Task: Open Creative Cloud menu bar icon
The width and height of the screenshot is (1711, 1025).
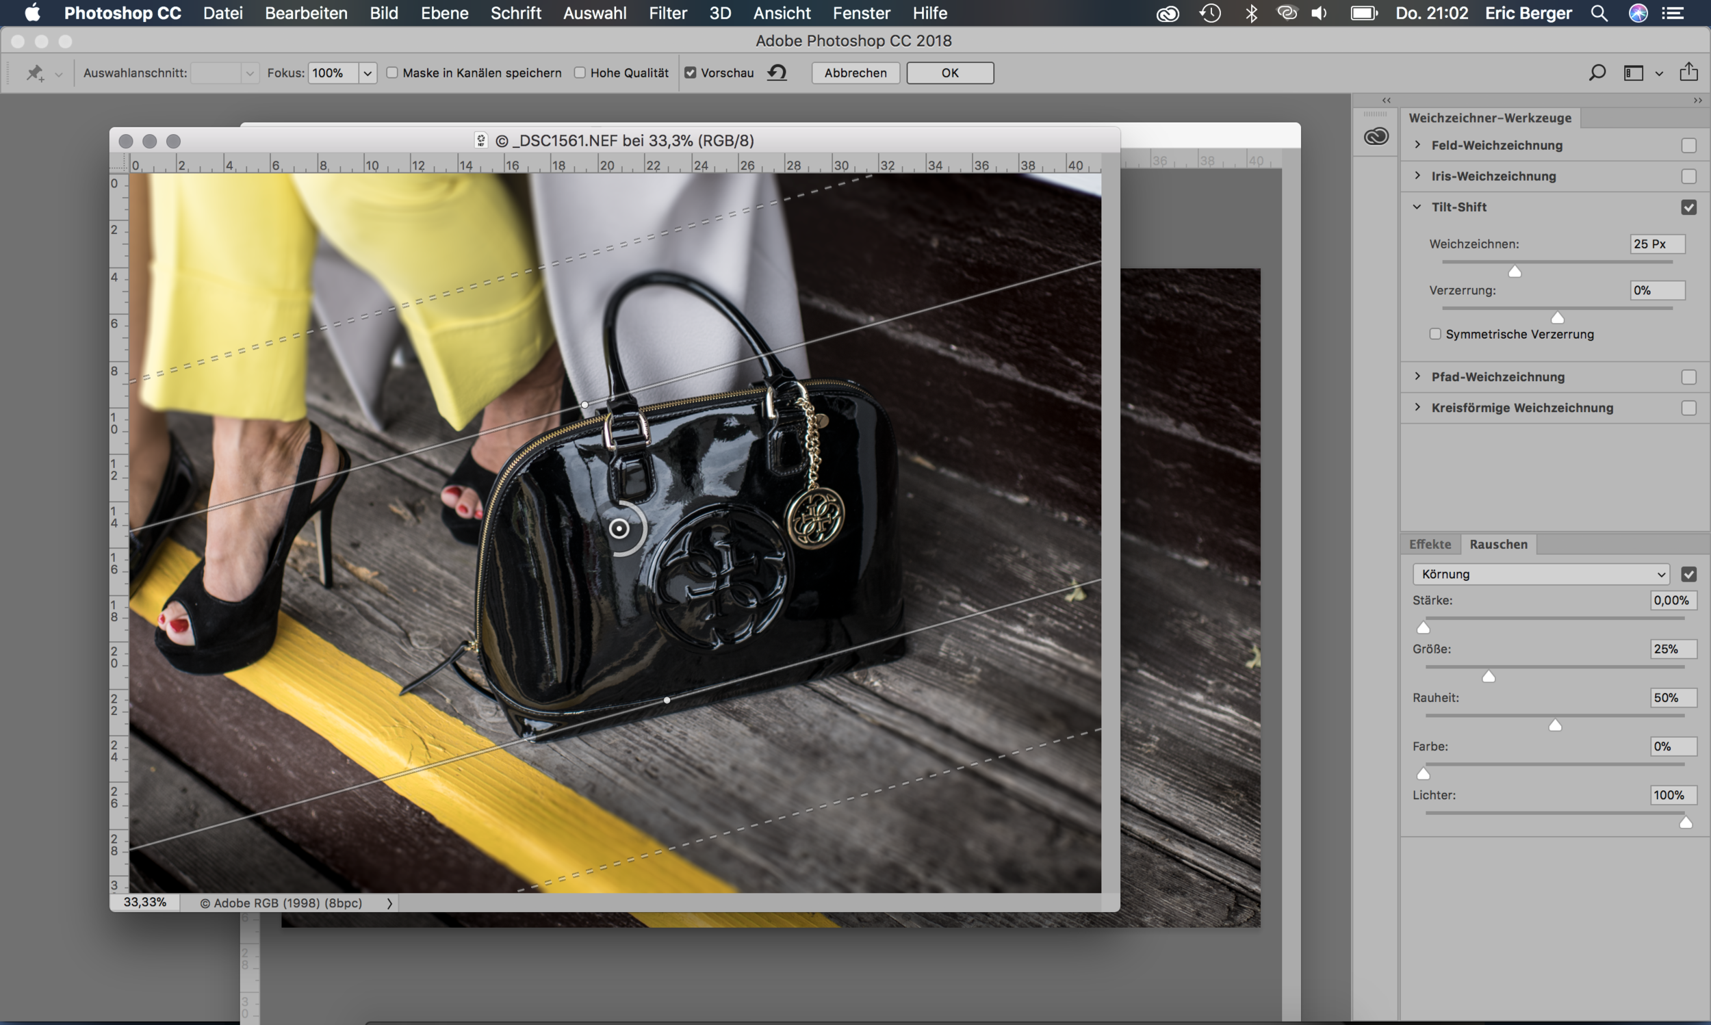Action: (1168, 13)
